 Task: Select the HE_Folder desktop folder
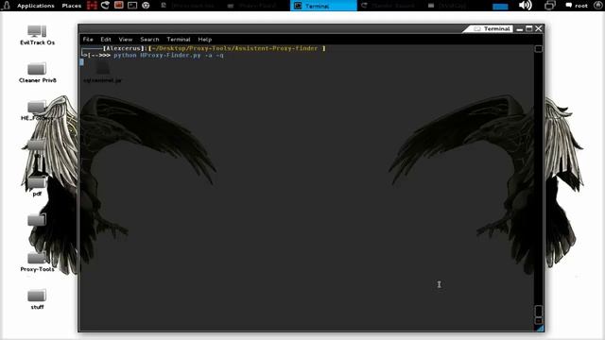point(37,110)
